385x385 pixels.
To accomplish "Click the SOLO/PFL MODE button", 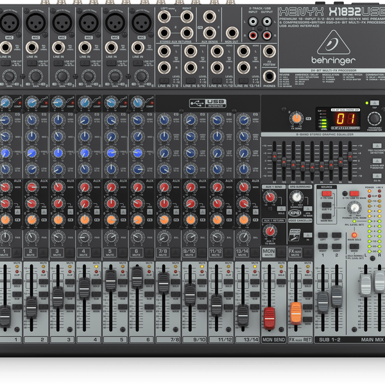I will 354,246.
